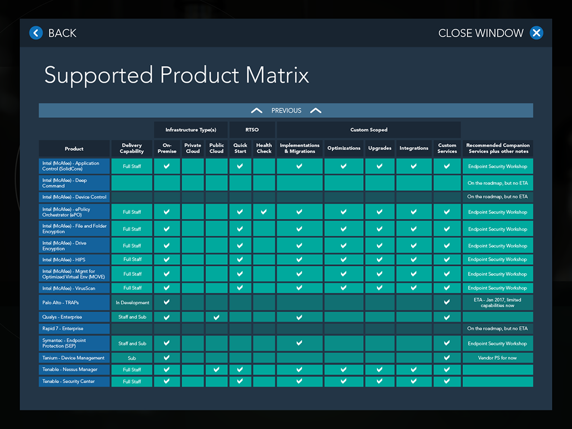This screenshot has height=429, width=572.
Task: Click Optimizations checkmark for MOVE row
Action: coord(344,274)
